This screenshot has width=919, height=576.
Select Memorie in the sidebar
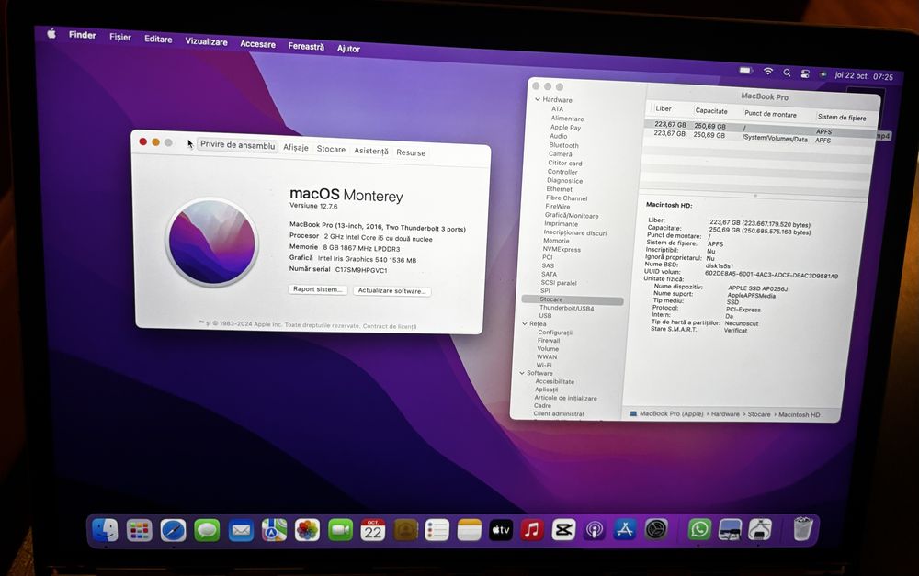[556, 241]
